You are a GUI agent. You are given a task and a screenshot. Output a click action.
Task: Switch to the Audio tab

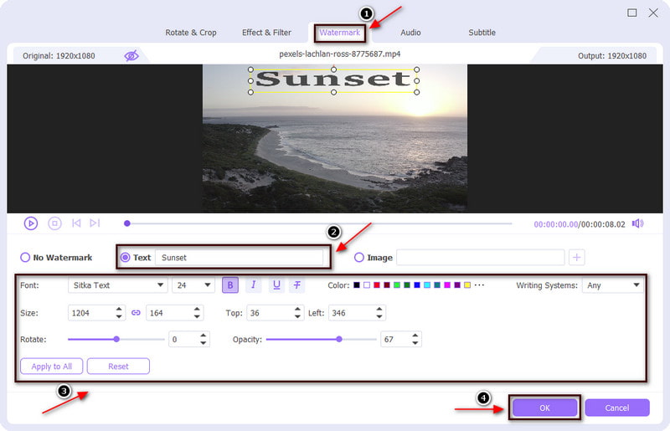[410, 33]
